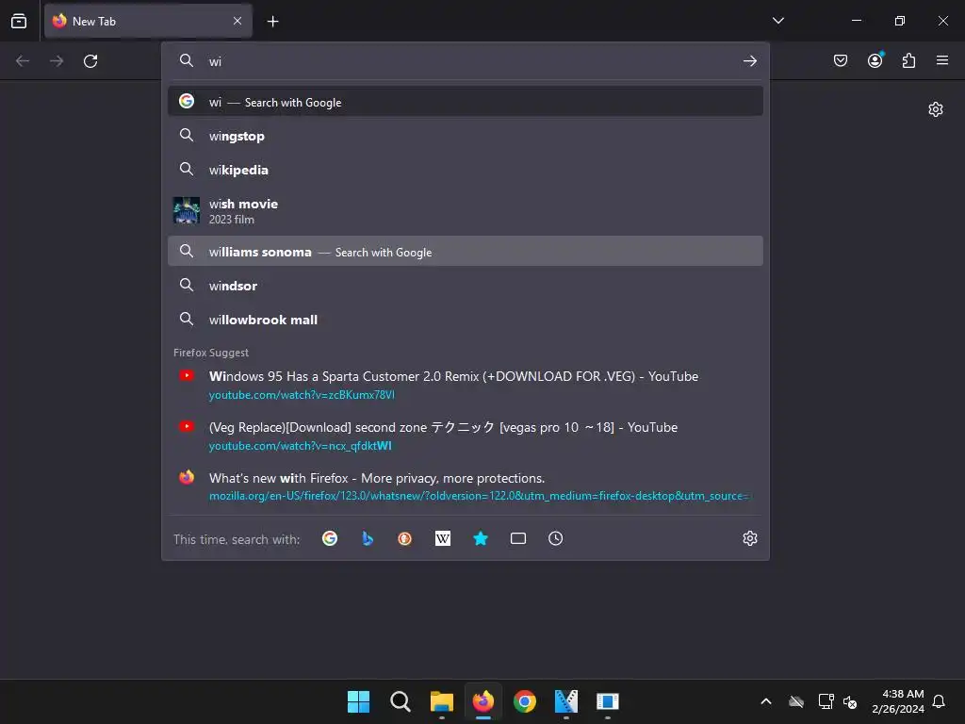
Task: Open the Extensions puzzle icon
Action: 908,60
